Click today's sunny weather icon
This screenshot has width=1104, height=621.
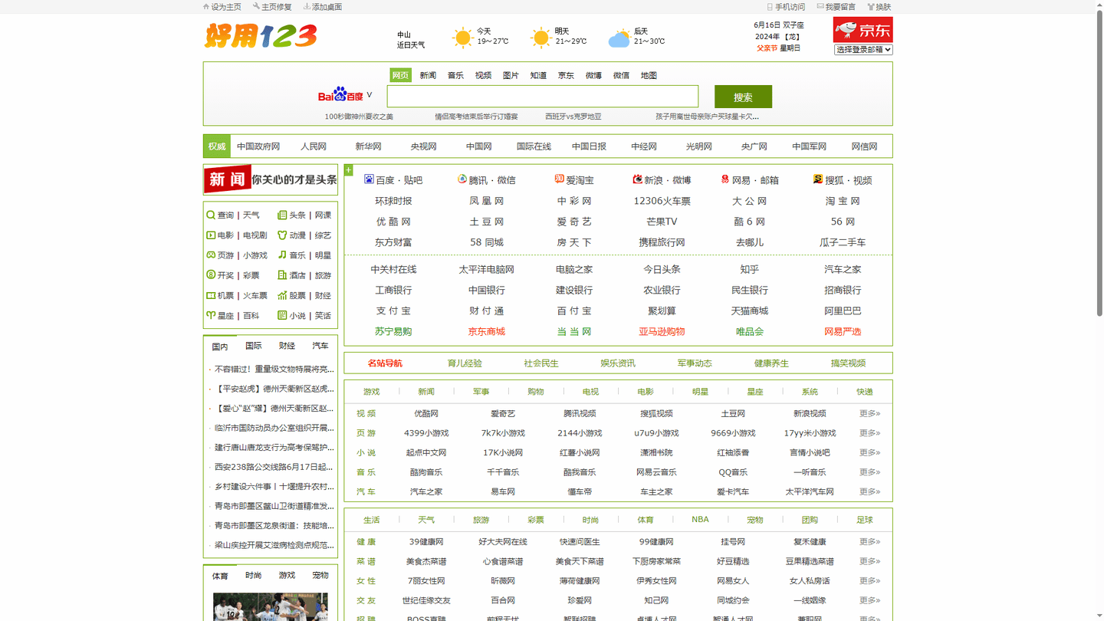[x=463, y=38]
